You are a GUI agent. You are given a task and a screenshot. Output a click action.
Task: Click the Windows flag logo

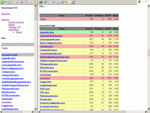(139, 2)
